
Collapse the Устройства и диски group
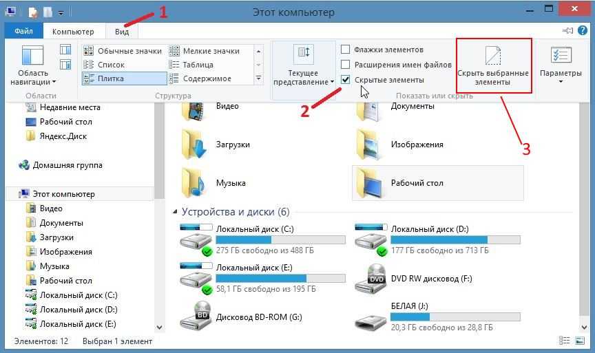pos(175,212)
